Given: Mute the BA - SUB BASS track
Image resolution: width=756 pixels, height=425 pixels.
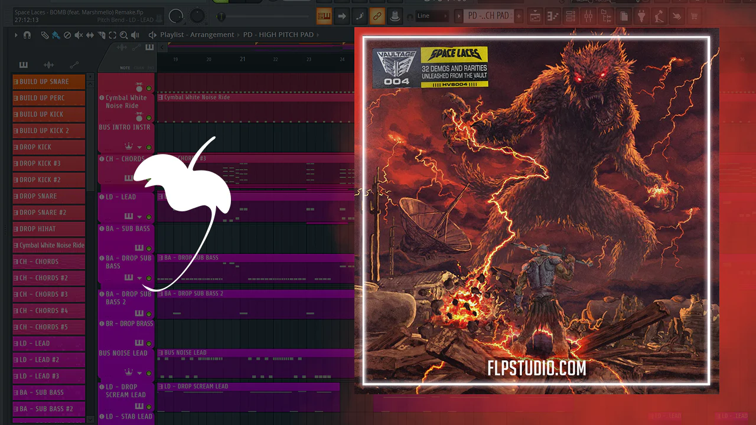Looking at the screenshot, I should click(149, 248).
